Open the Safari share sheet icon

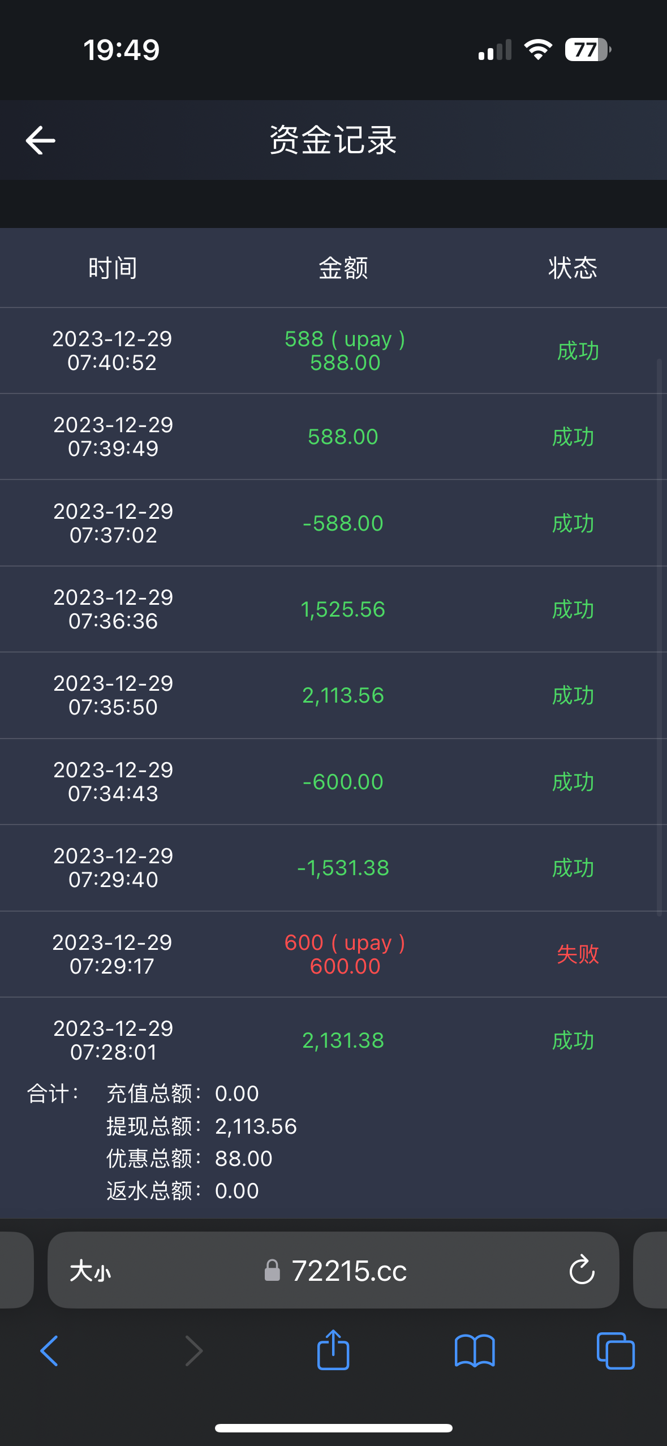click(333, 1350)
